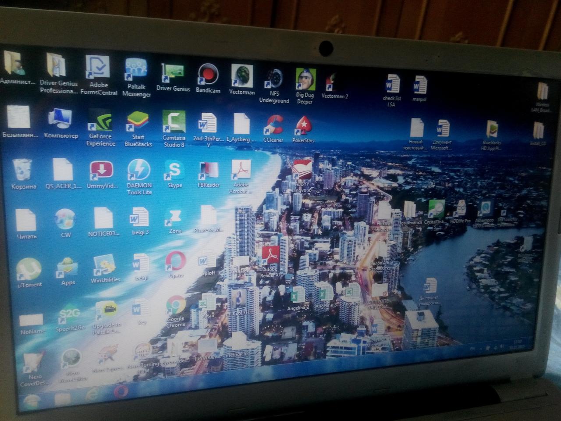The width and height of the screenshot is (561, 421).
Task: Click the PokerStars desktop icon
Action: (x=303, y=126)
